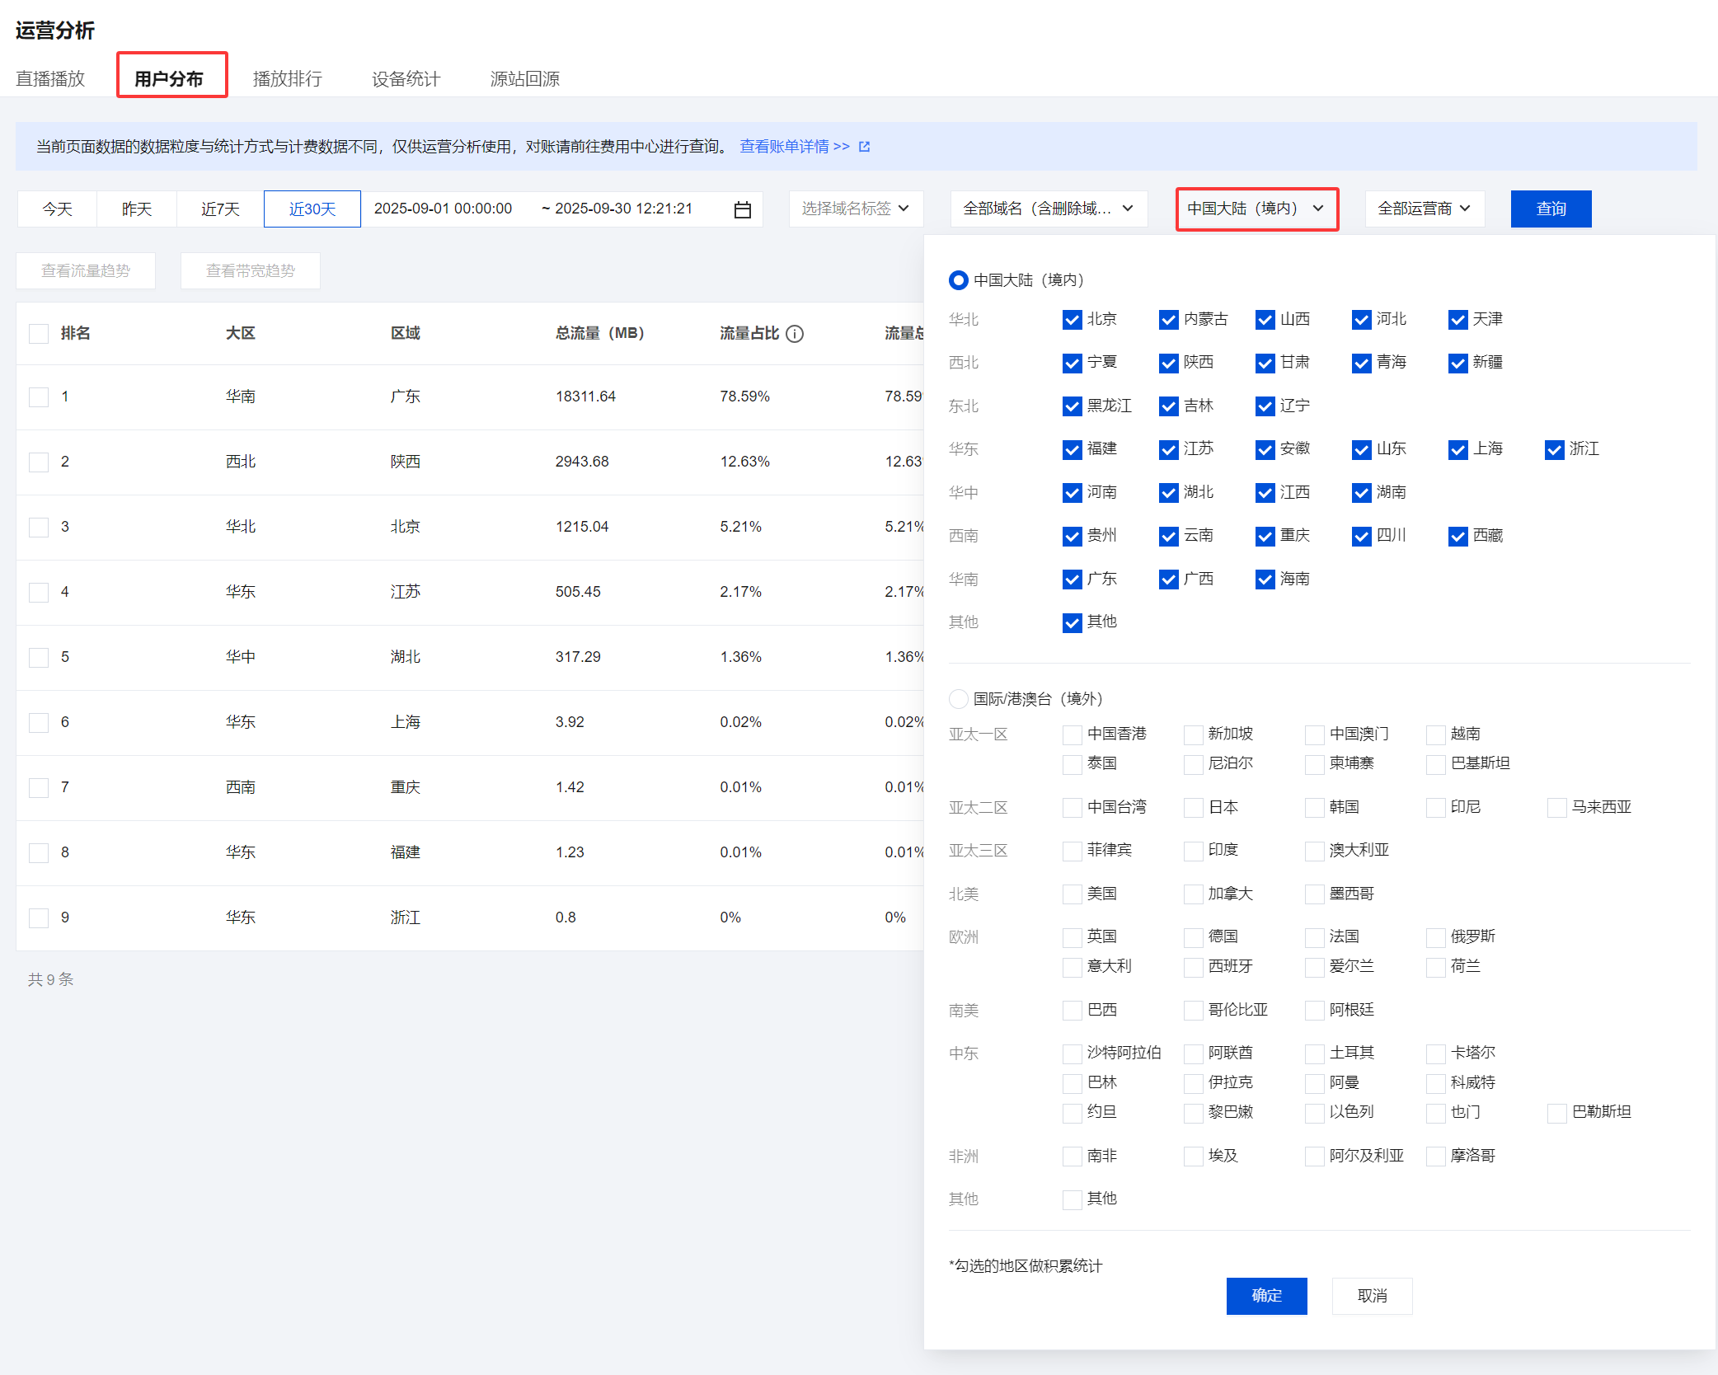Click the info icon beside 流量占比
This screenshot has width=1718, height=1375.
(795, 334)
